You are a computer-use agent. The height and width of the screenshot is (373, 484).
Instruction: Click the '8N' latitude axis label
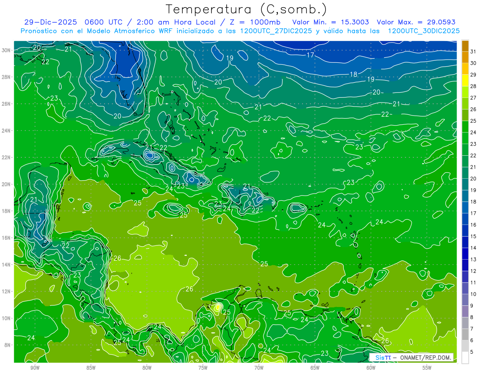8,345
